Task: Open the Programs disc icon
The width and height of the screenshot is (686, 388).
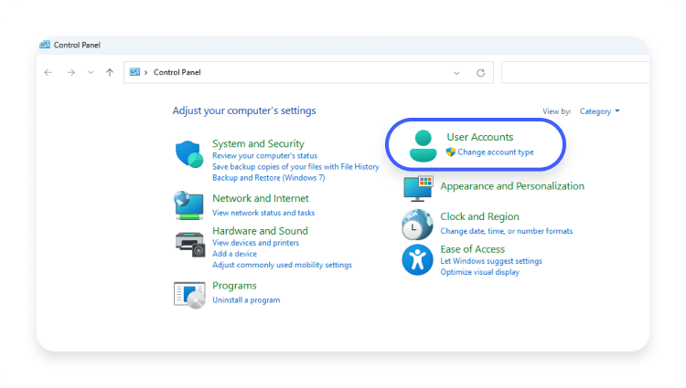Action: 189,295
